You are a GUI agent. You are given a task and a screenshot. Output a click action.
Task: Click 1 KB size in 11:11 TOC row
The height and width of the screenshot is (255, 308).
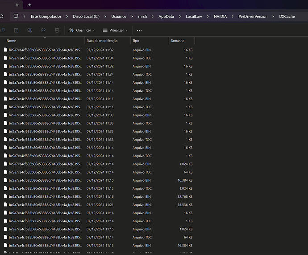point(189,107)
